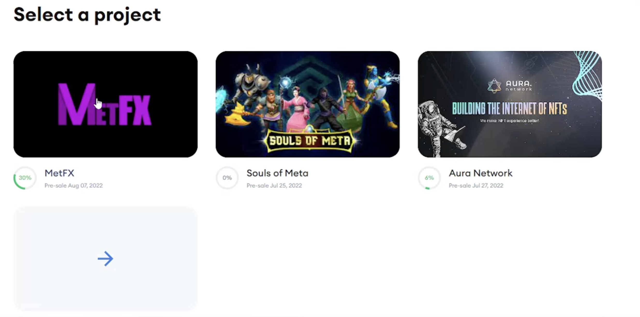Open the Souls of Meta banner image

pyautogui.click(x=308, y=104)
